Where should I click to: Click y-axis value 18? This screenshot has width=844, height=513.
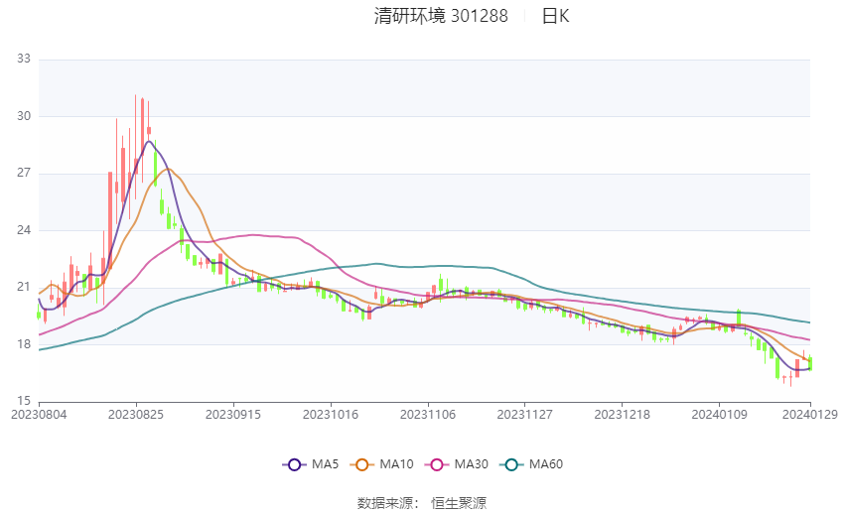tap(24, 344)
